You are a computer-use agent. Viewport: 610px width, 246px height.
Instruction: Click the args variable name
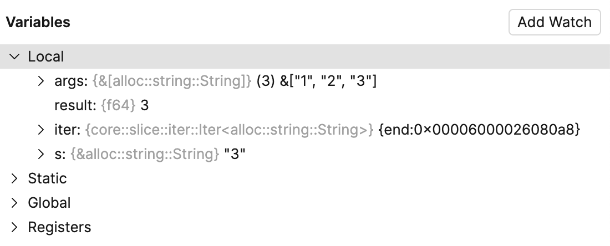[69, 81]
